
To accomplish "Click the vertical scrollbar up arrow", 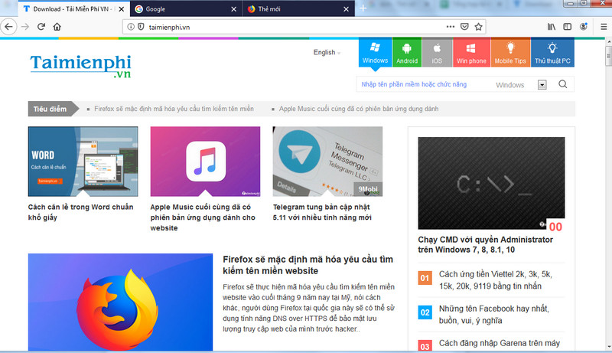I will coord(608,41).
